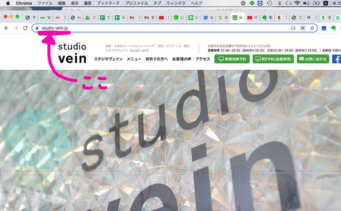Viewport: 341px width, 211px height.
Task: Click the 新規体験予約 green button
Action: click(232, 59)
